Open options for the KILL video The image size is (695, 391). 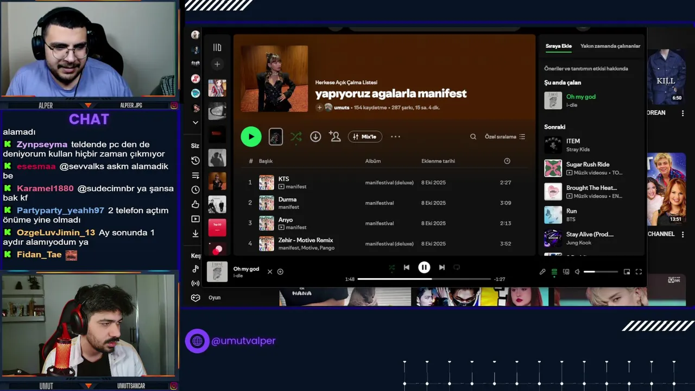coord(683,113)
